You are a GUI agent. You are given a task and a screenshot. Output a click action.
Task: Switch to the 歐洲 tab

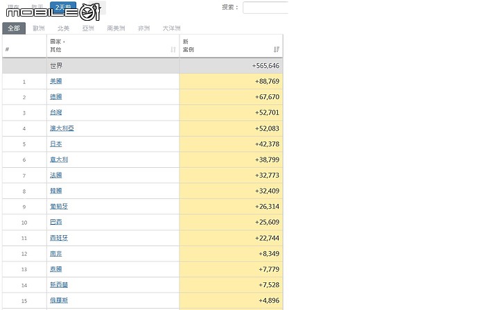(39, 28)
